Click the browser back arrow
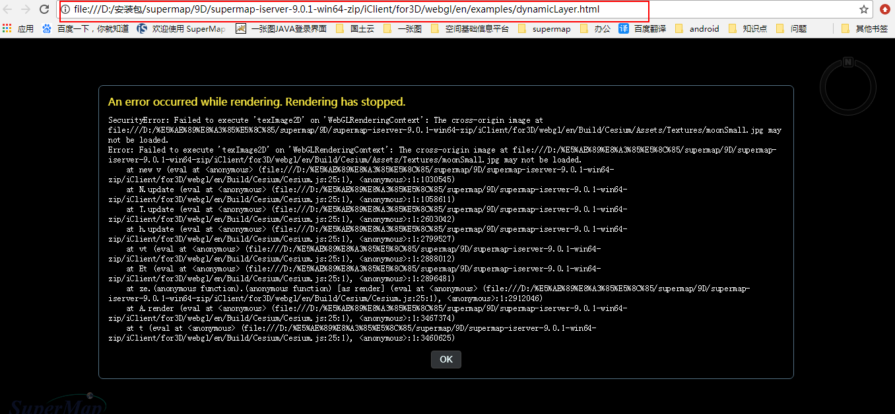Screen dimensions: 895x414 [8, 9]
